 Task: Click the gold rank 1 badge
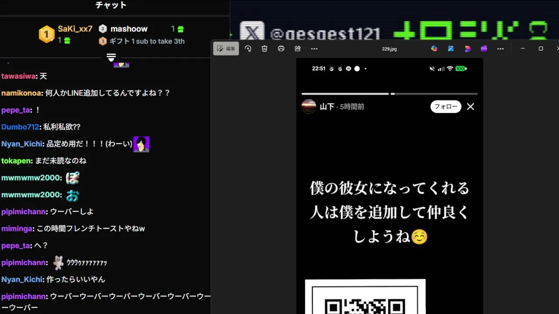point(47,34)
